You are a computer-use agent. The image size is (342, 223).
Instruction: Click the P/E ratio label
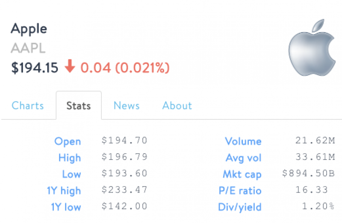[240, 190]
